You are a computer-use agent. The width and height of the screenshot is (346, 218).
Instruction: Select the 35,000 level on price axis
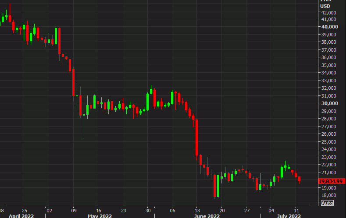329,65
